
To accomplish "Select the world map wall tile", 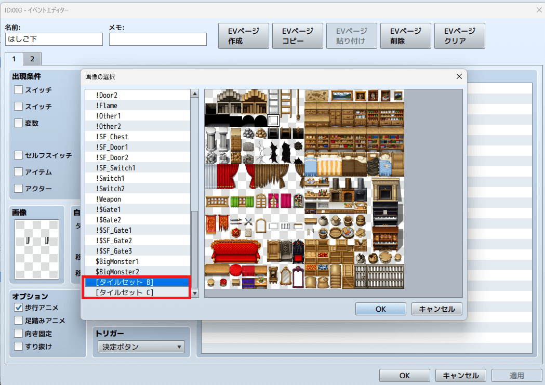I will [x=316, y=95].
